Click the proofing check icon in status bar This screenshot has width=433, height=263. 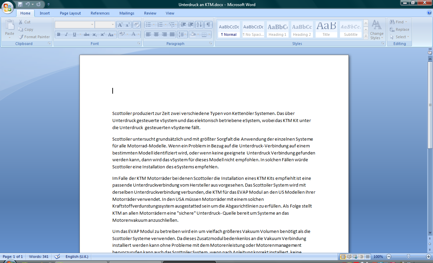[57, 257]
